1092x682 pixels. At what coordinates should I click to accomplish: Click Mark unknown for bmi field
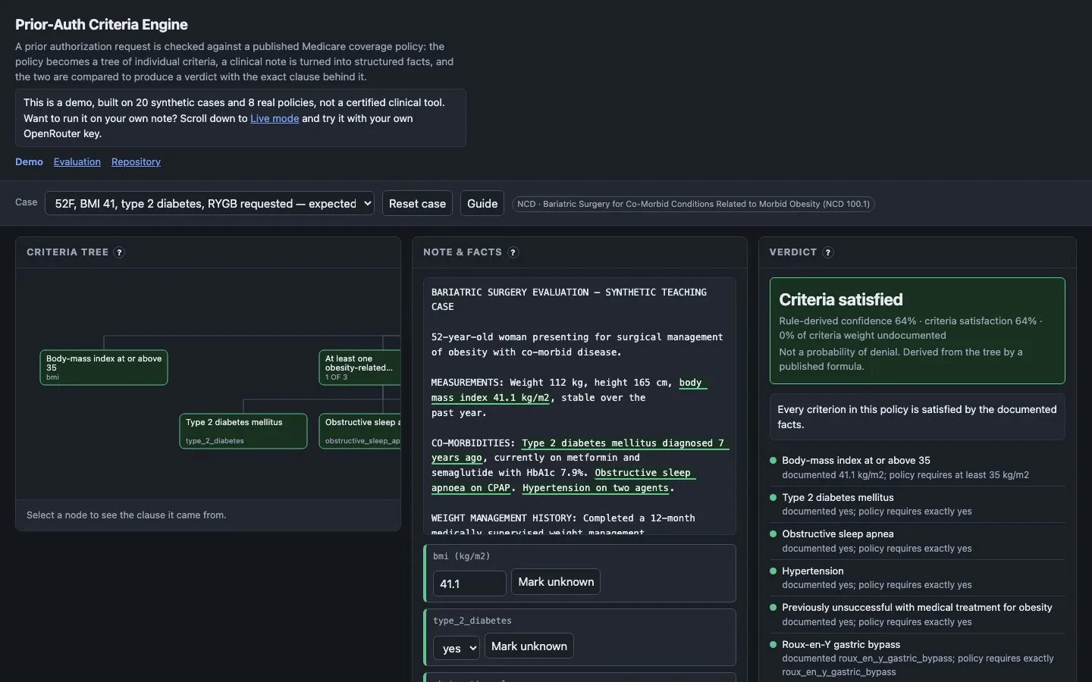click(x=556, y=582)
